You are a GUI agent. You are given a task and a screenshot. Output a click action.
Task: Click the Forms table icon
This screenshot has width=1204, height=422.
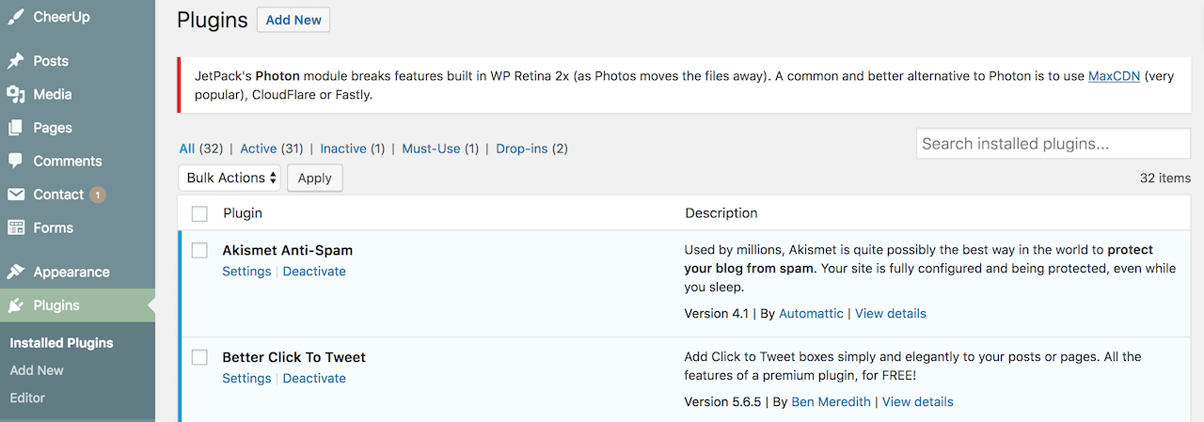coord(16,227)
